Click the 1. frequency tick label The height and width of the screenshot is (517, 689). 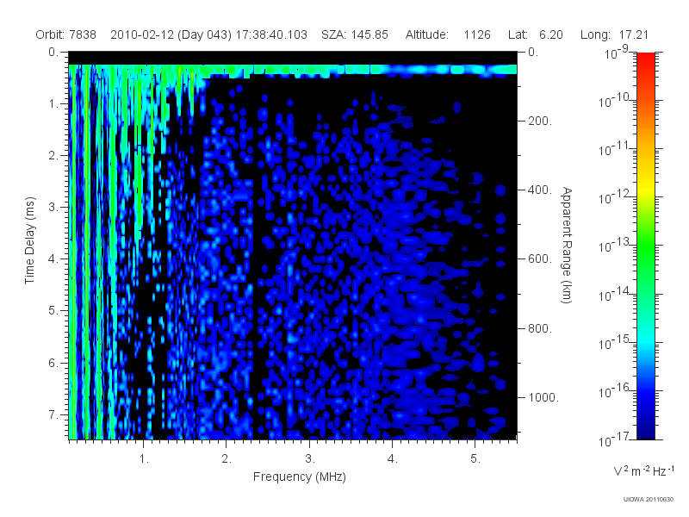[144, 459]
